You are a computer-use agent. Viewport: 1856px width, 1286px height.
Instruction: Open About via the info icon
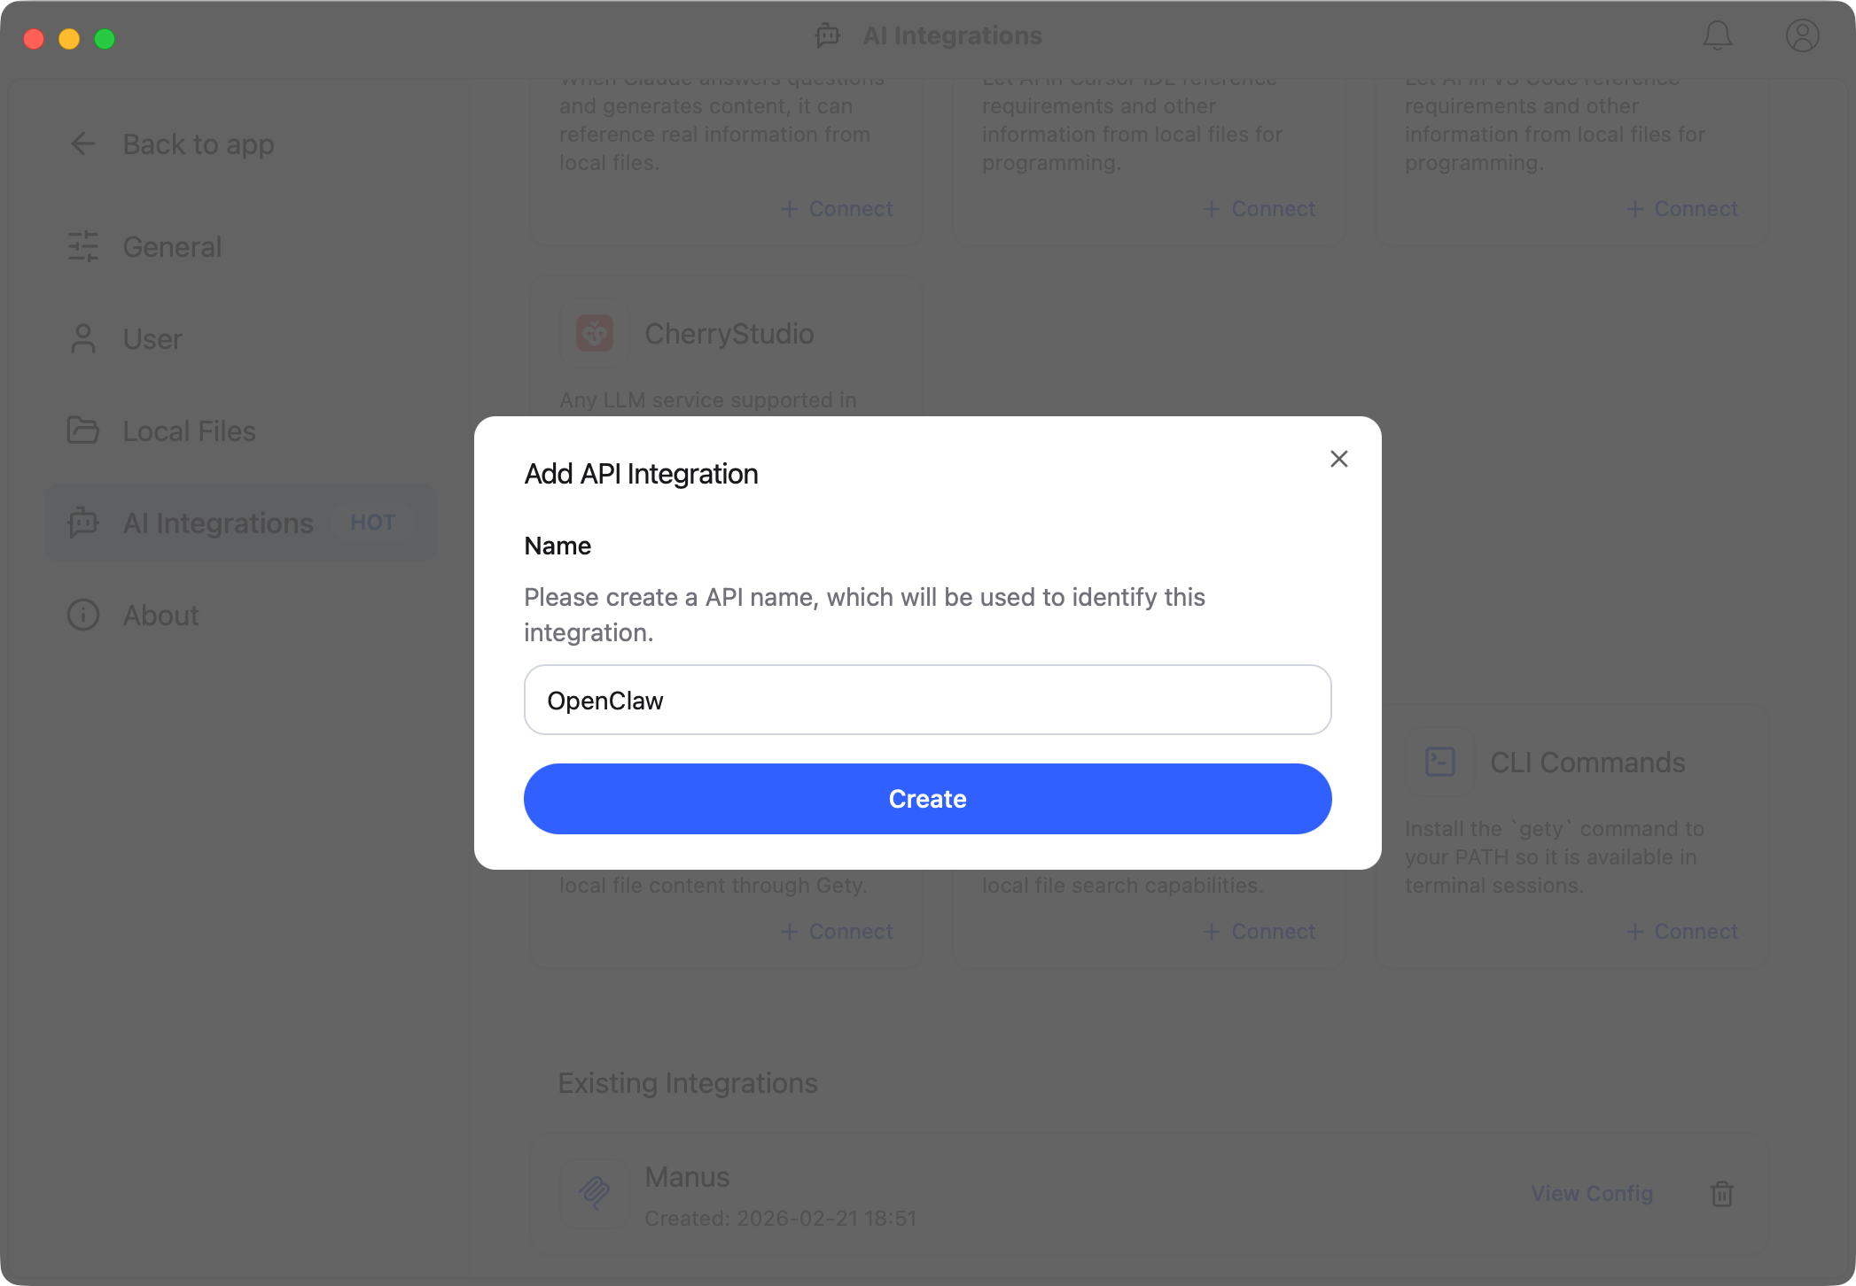82,615
